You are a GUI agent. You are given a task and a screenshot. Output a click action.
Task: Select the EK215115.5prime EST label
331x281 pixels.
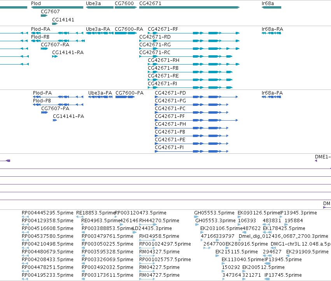236,252
